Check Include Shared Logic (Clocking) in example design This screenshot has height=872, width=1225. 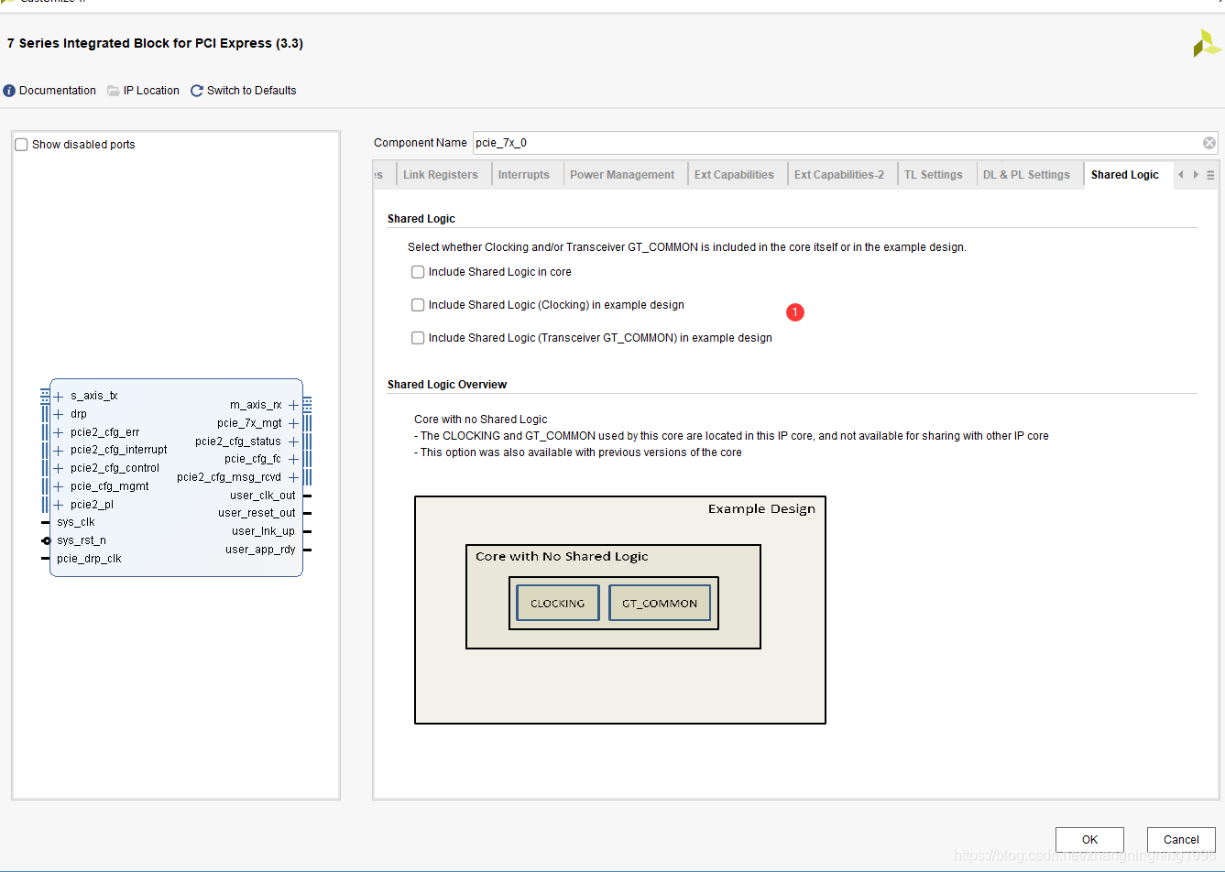coord(418,305)
